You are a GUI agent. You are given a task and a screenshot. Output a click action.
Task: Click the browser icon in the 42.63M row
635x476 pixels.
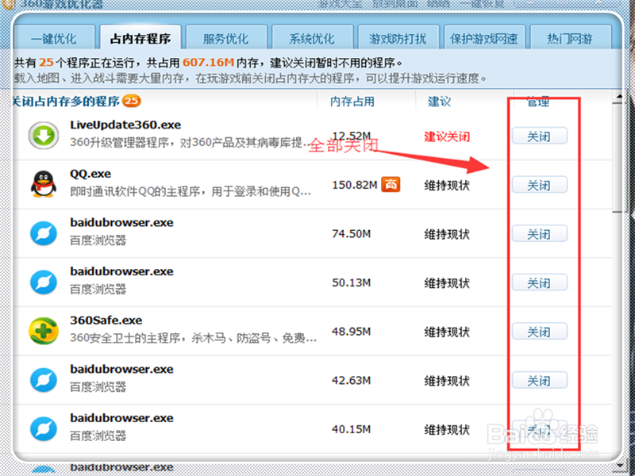coord(44,380)
